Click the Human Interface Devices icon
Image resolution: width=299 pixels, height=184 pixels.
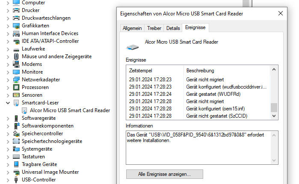[x=16, y=33]
